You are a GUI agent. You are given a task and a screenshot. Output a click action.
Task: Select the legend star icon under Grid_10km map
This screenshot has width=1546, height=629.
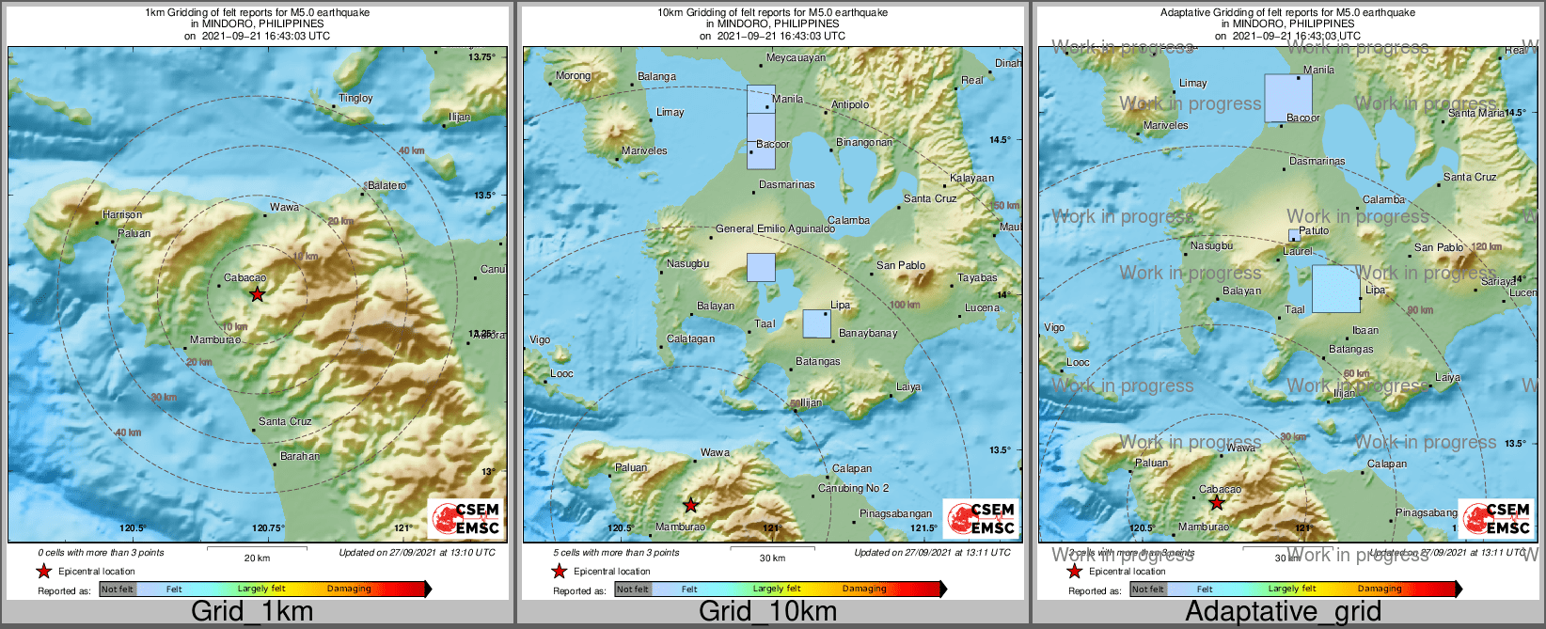(559, 571)
